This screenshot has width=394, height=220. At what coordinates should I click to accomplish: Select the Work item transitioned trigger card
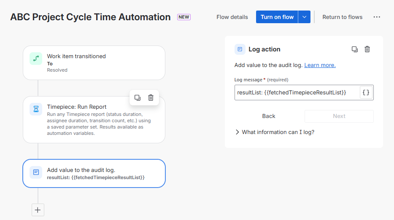coord(94,63)
